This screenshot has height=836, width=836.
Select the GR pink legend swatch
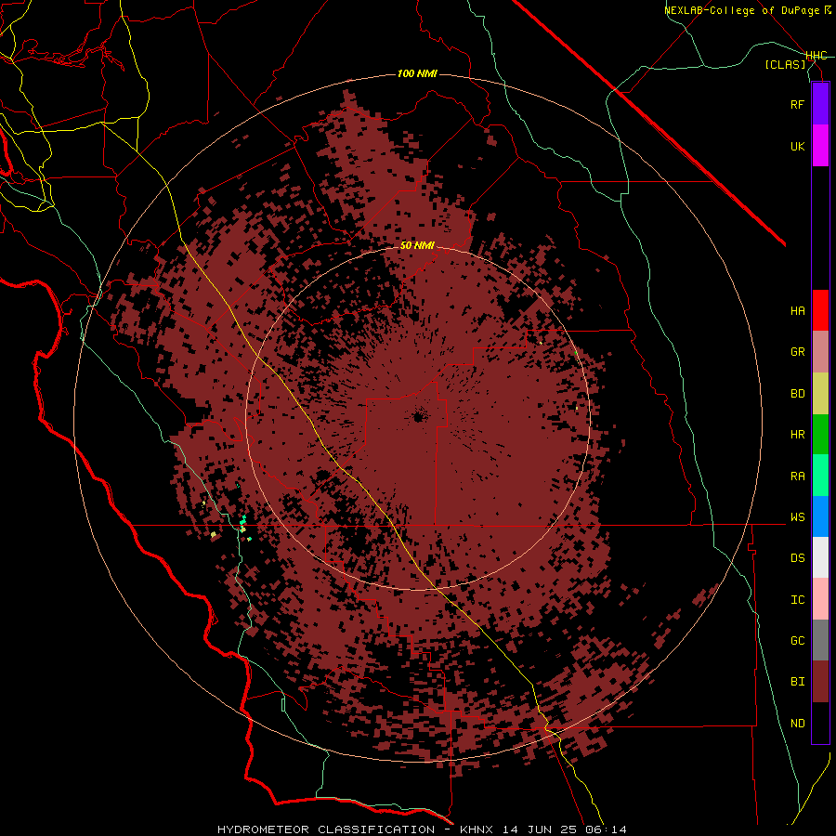tap(820, 352)
